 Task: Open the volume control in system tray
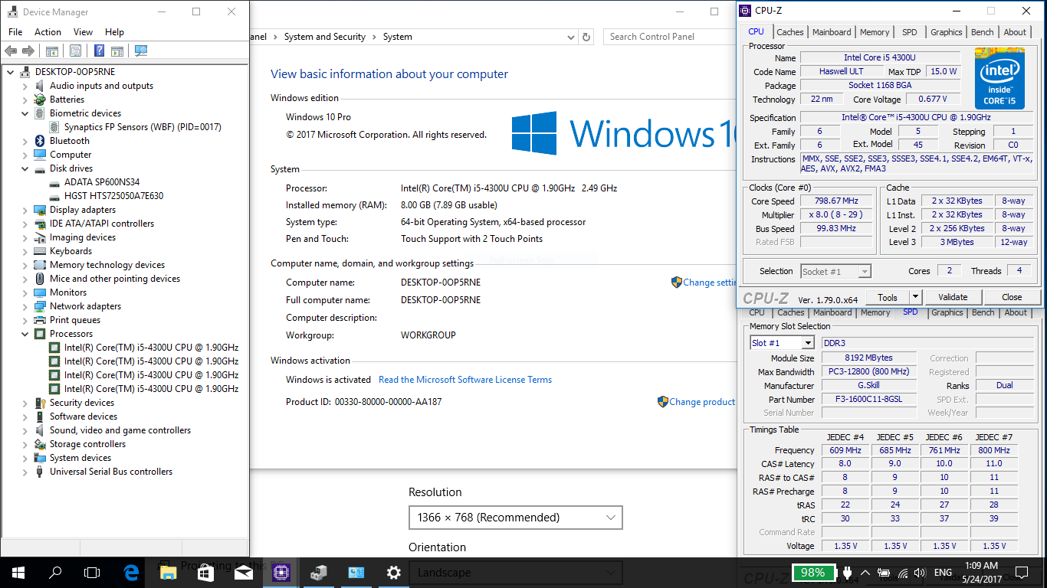coord(919,573)
